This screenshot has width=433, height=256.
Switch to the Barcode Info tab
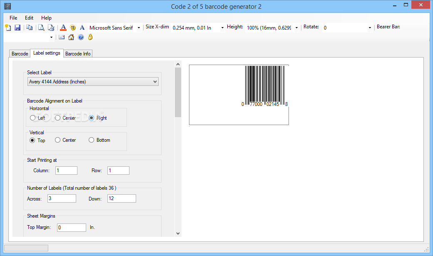[x=78, y=54]
